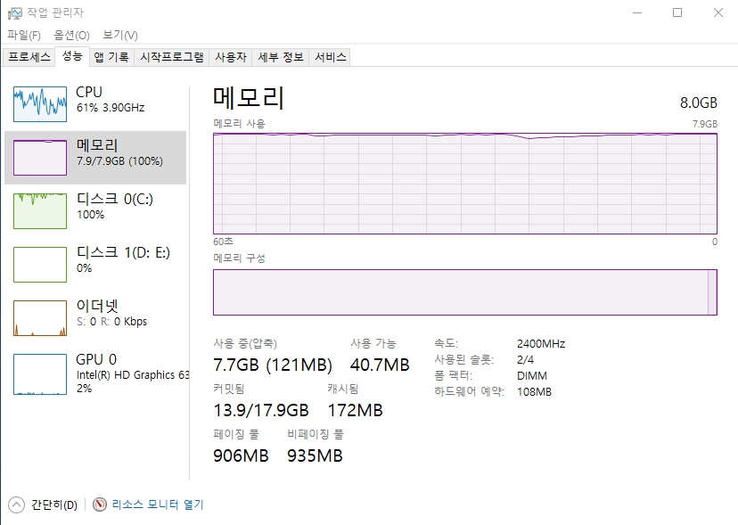Viewport: 738px width, 525px height.
Task: Click the 리소스 모니터 icon
Action: [100, 504]
